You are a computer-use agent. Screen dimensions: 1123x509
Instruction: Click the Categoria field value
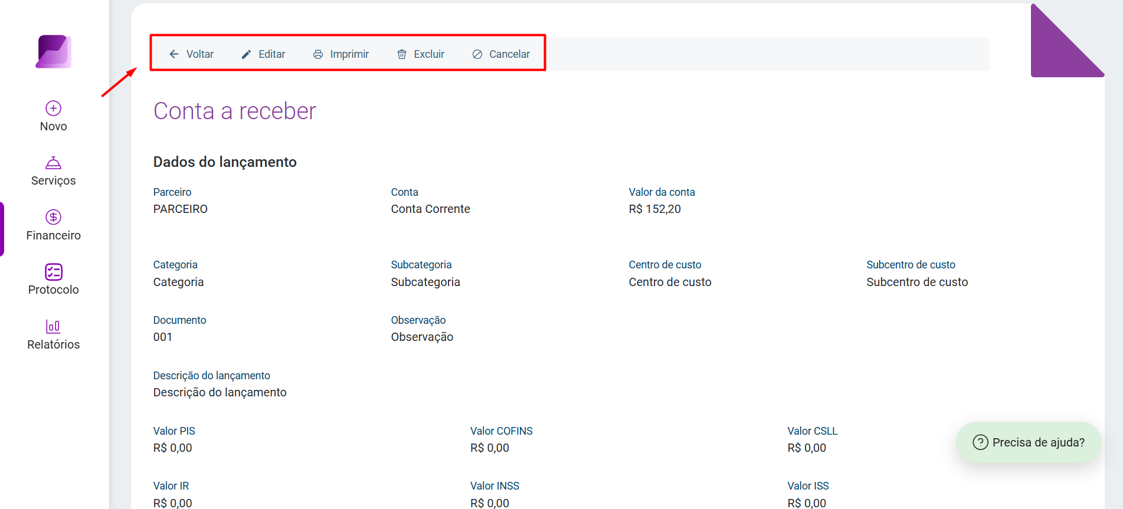179,282
